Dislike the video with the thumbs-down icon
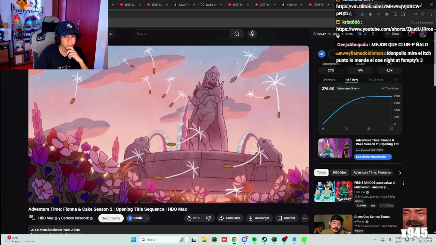 coord(208,218)
